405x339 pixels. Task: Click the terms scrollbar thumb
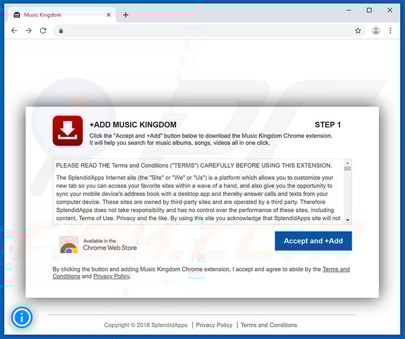[x=348, y=169]
